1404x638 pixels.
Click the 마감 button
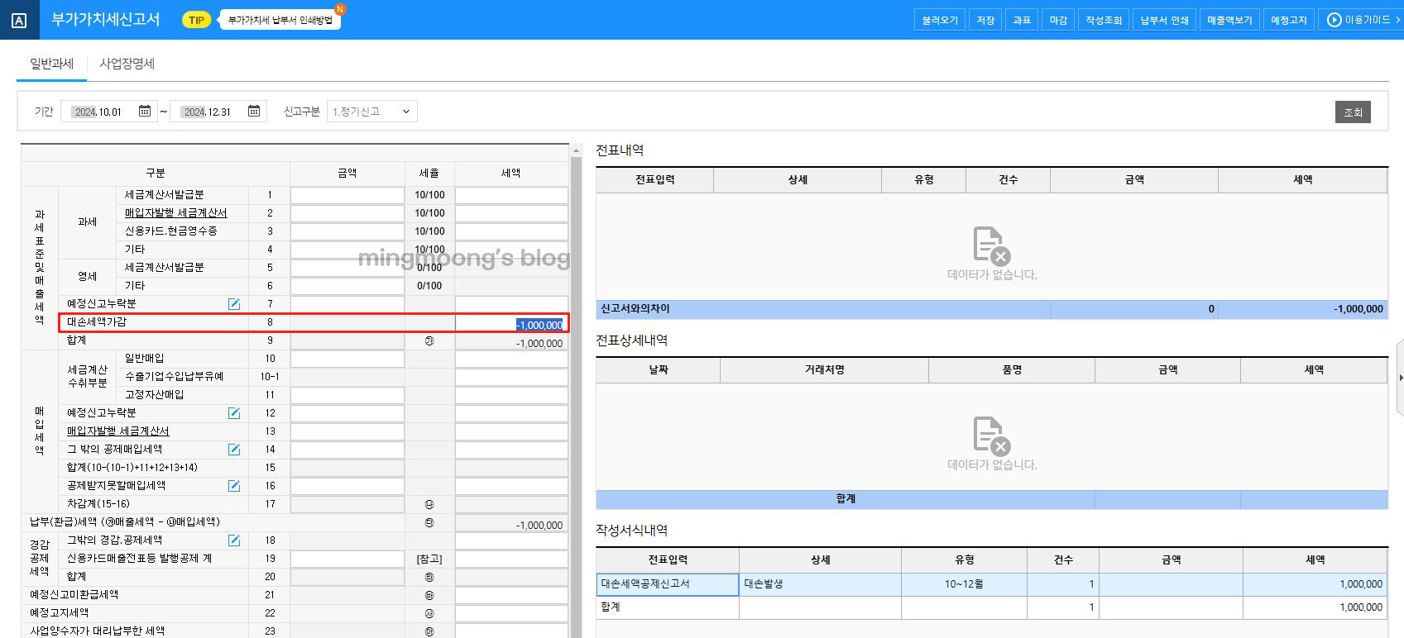1058,20
